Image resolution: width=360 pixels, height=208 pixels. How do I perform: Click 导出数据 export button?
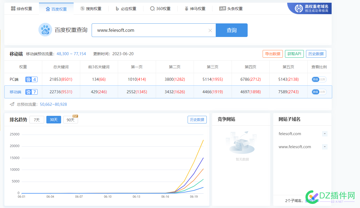click(x=273, y=54)
